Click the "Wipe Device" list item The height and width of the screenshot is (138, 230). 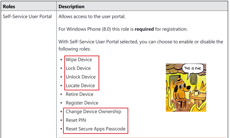[x=79, y=60]
